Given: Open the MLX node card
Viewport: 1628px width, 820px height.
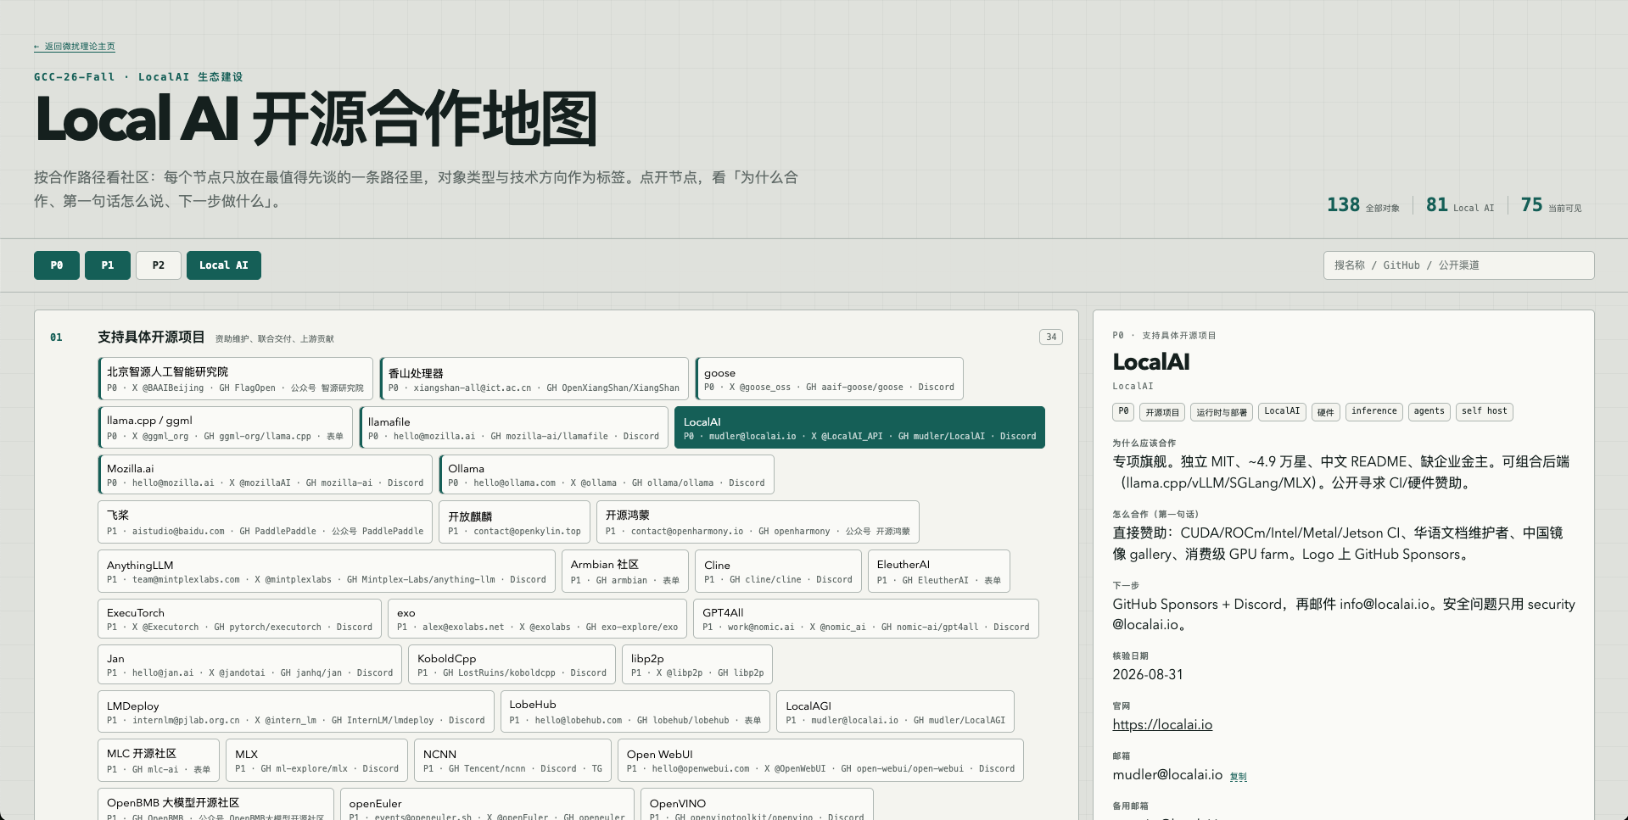Looking at the screenshot, I should coord(317,760).
